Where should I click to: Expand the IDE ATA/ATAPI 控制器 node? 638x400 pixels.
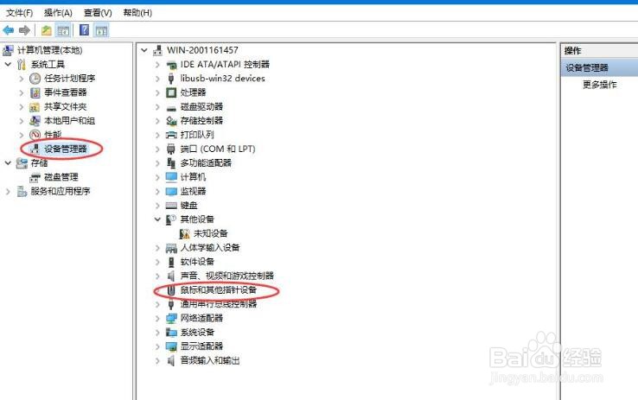coord(157,64)
